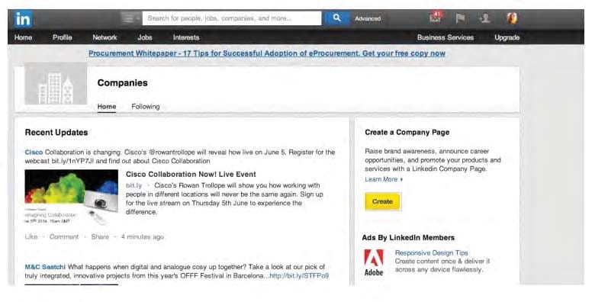Select the Companies Home tab
The image size is (608, 302).
tap(107, 106)
